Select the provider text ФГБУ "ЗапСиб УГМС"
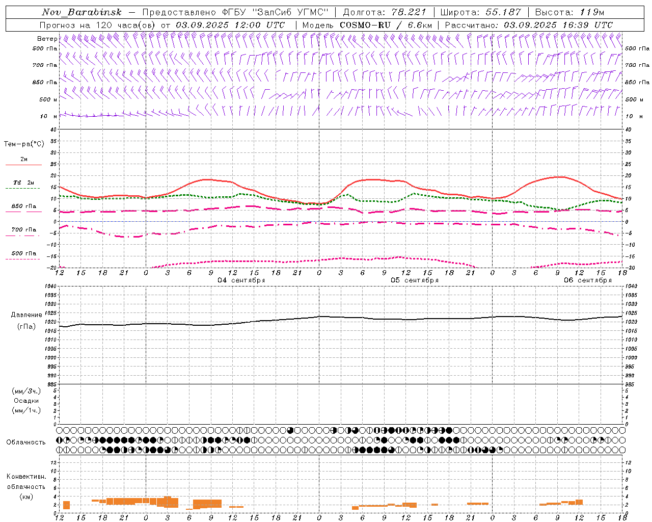652x522 pixels. pos(276,12)
